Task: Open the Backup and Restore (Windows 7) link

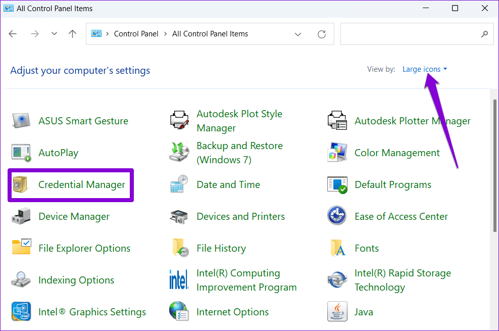Action: (239, 153)
